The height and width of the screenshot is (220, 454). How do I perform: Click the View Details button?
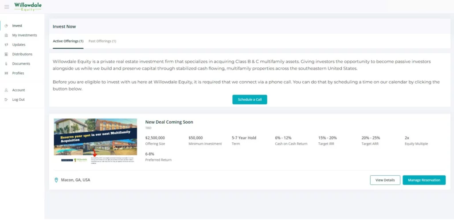coord(385,180)
